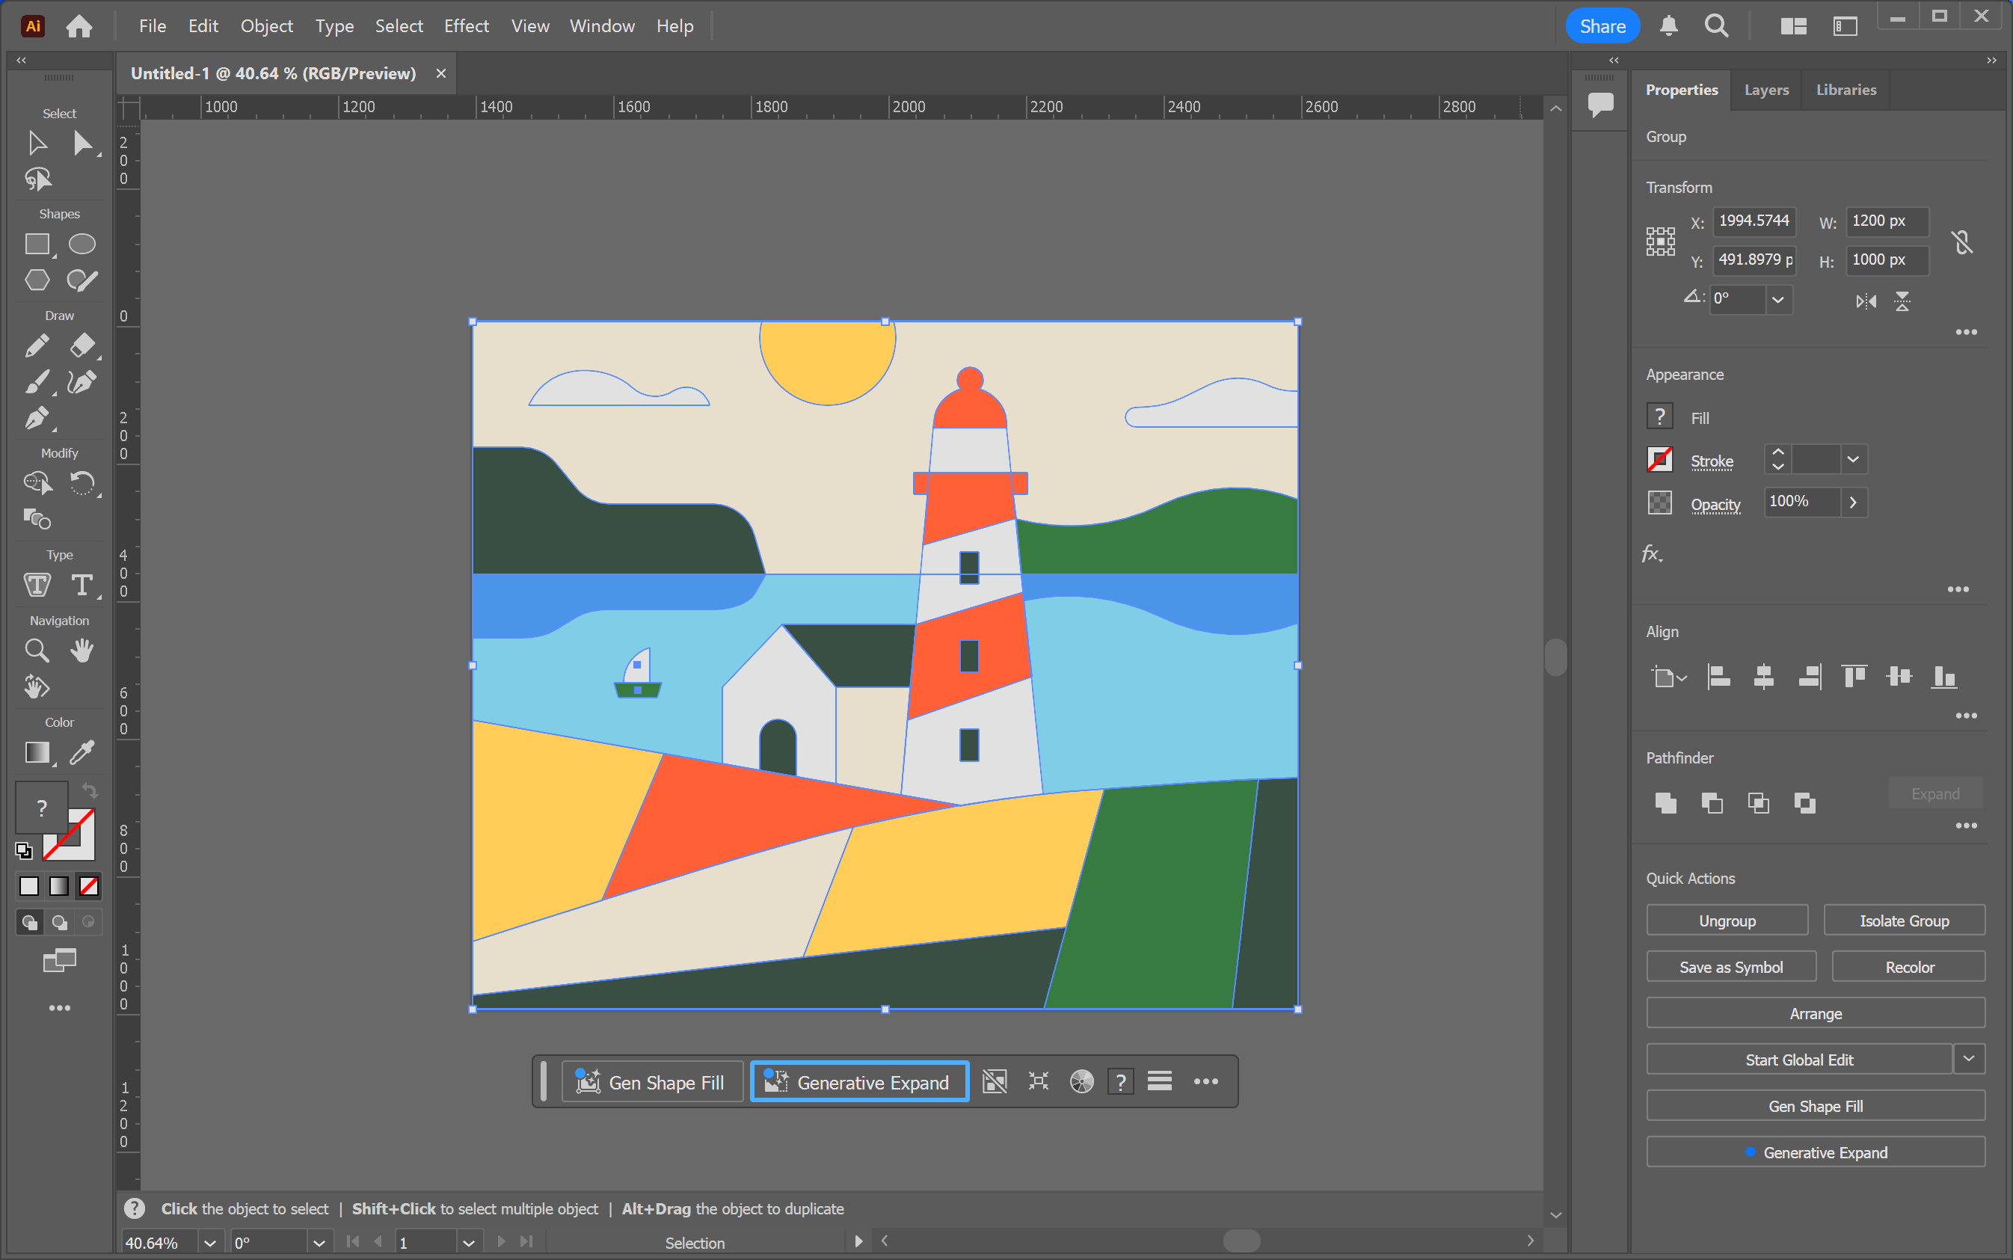Click the Ungroup quick action
2013x1260 pixels.
pos(1727,920)
